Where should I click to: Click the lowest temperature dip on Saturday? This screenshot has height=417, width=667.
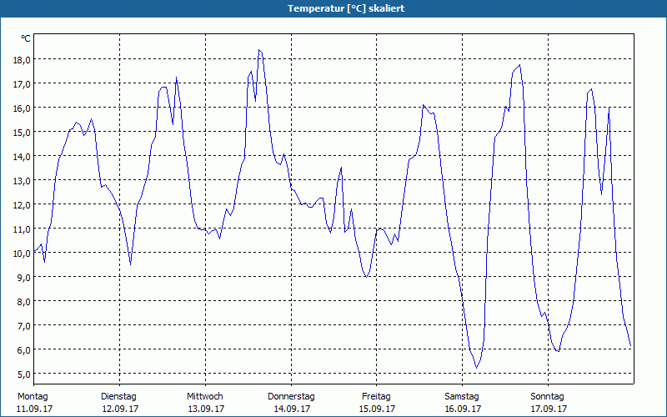(476, 368)
